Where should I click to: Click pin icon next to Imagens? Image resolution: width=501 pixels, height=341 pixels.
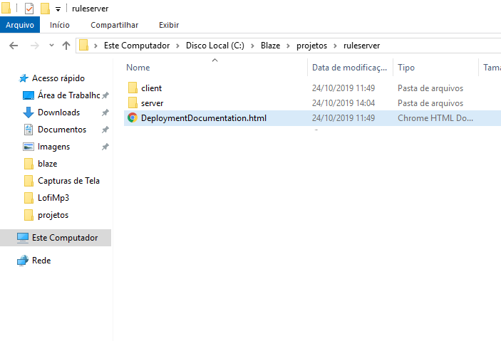(x=105, y=147)
